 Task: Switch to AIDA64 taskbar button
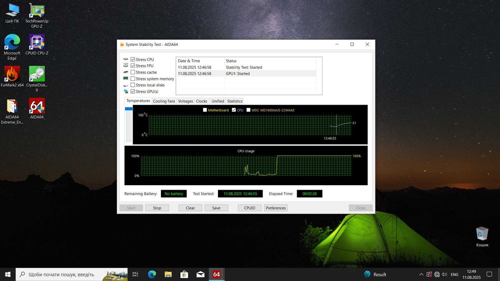pyautogui.click(x=216, y=275)
